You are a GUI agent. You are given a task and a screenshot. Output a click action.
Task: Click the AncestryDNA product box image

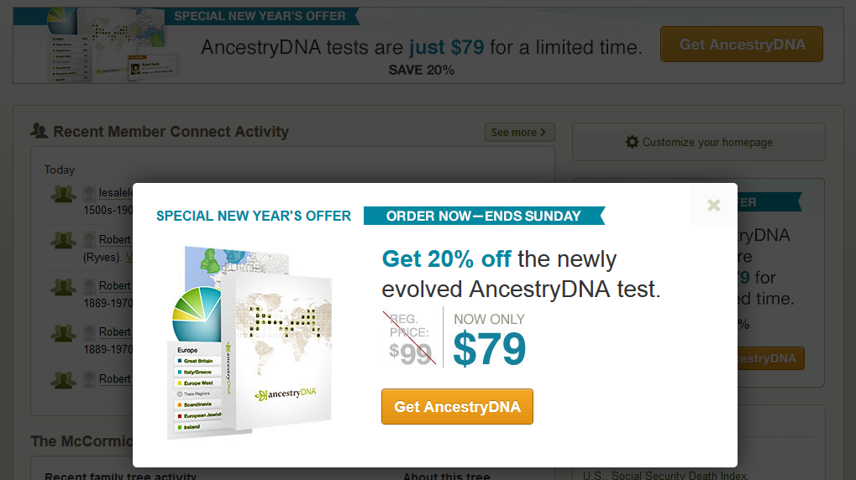coord(252,344)
